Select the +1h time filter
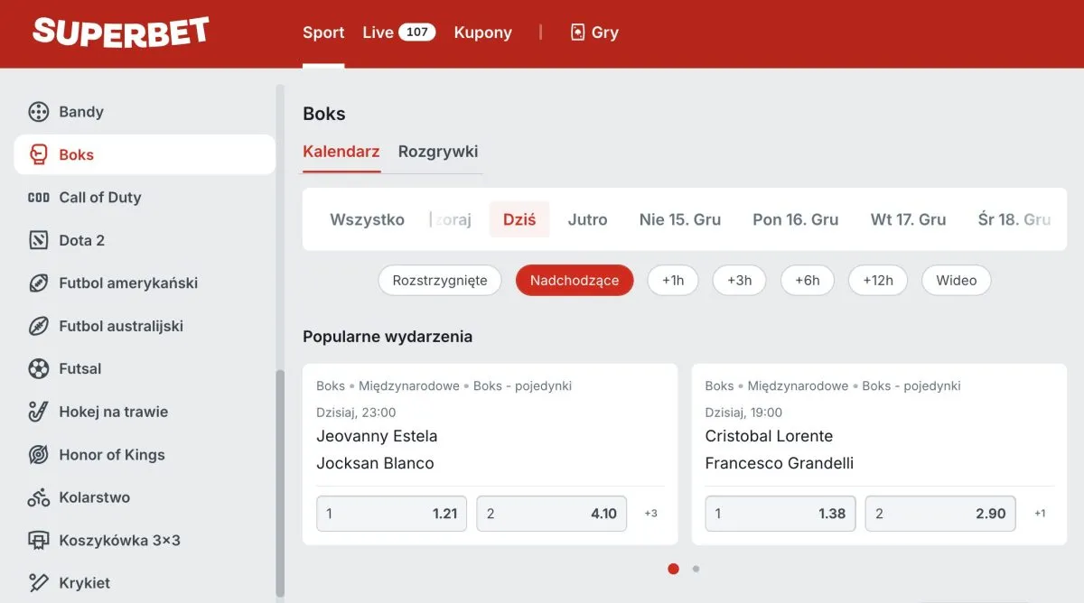Screen dimensions: 1084x603 [x=673, y=280]
